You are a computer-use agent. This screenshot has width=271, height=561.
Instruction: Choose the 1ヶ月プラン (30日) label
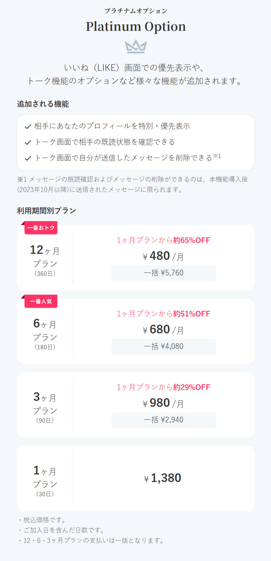[x=45, y=481]
